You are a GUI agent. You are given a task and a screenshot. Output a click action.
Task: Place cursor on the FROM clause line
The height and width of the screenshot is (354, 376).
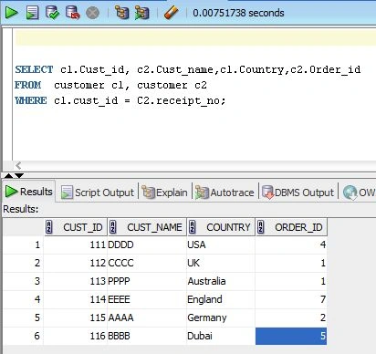[x=110, y=85]
